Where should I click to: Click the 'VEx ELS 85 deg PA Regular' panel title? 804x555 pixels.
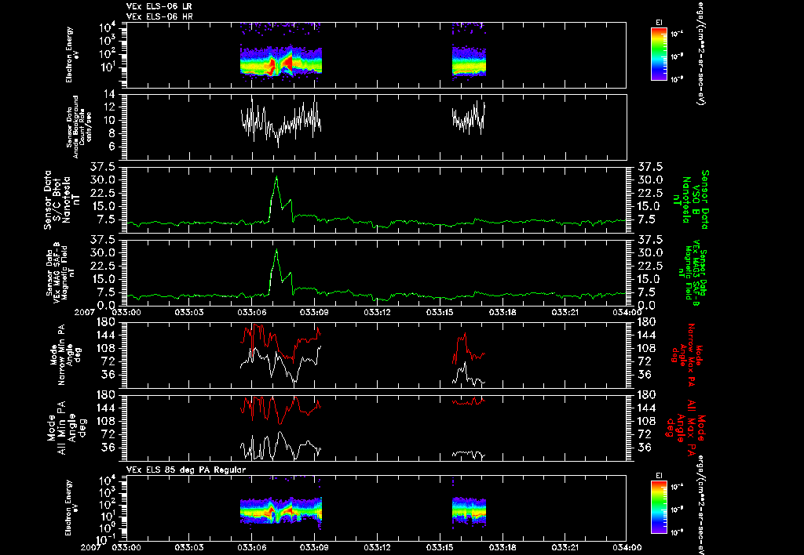pos(185,470)
